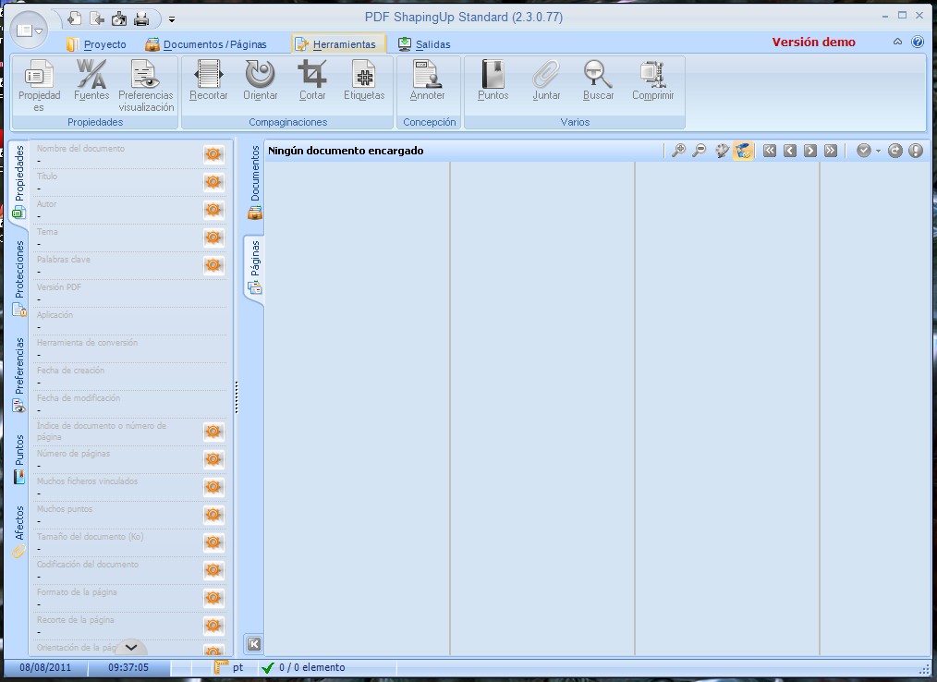
Task: Click the ruler units icon in status bar
Action: [x=221, y=667]
